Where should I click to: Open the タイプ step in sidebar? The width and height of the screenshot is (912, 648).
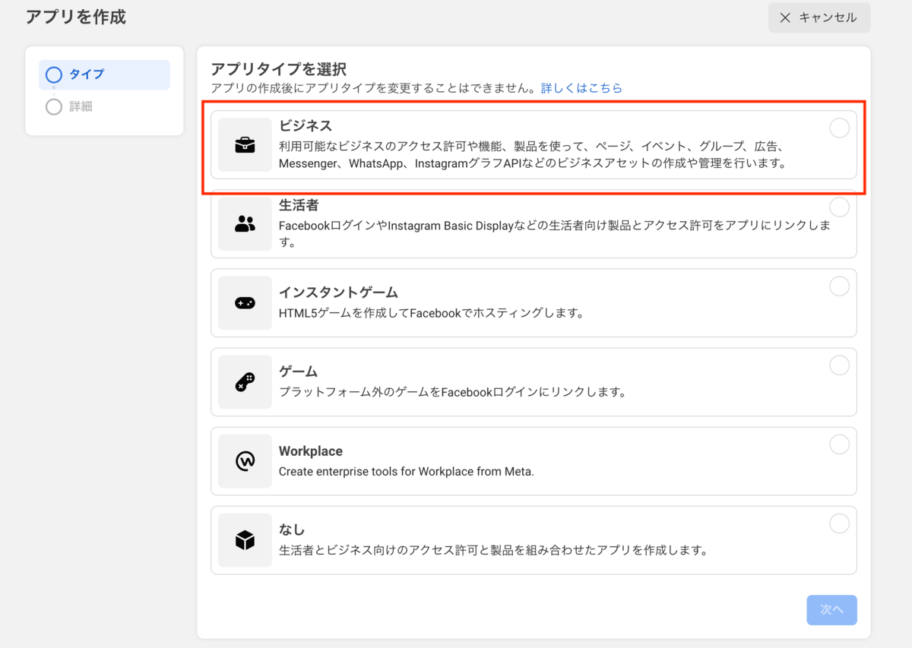[104, 74]
